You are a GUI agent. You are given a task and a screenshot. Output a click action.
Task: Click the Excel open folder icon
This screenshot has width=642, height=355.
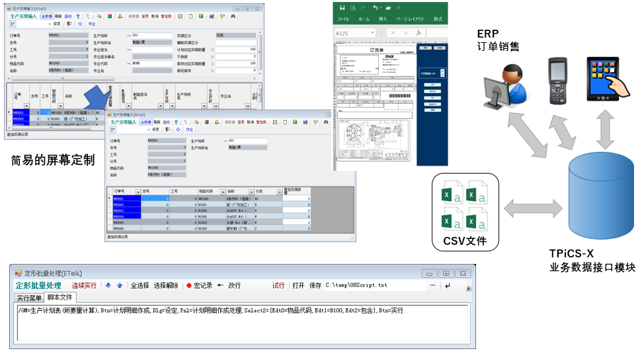(x=388, y=8)
